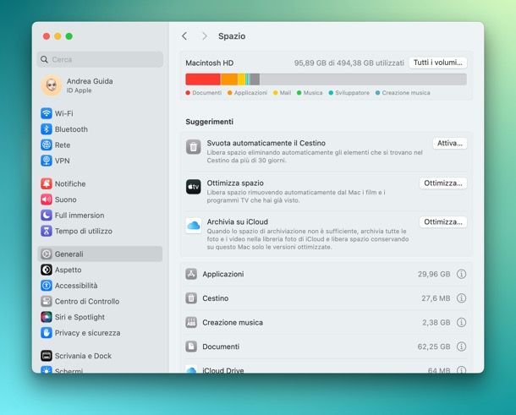Click the 29,96 GB Applicazioni size value

coord(434,274)
